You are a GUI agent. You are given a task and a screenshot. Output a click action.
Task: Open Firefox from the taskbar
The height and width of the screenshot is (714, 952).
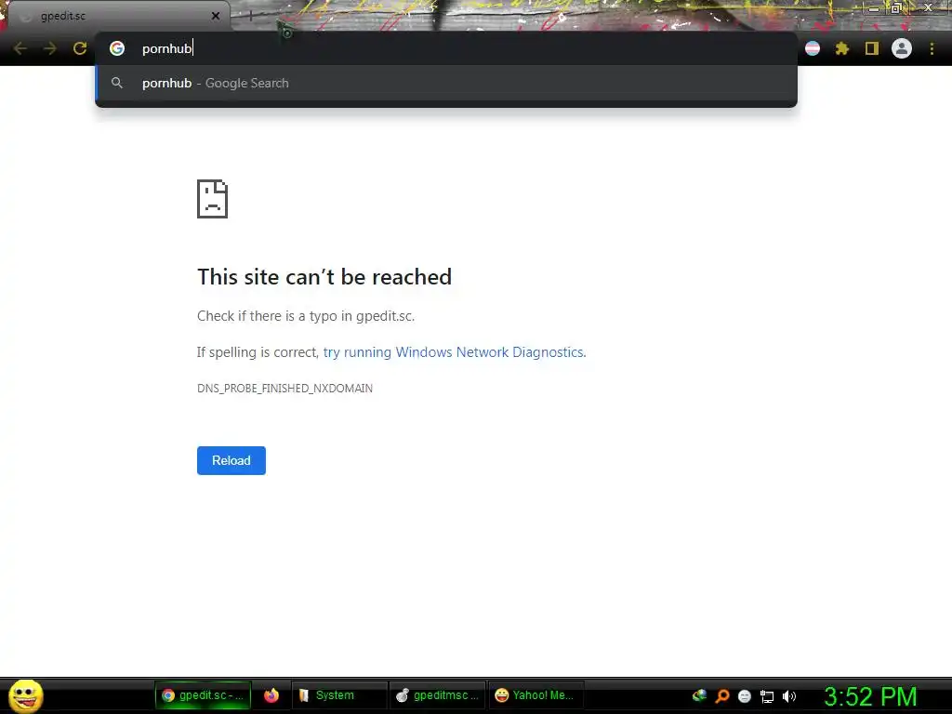point(271,695)
